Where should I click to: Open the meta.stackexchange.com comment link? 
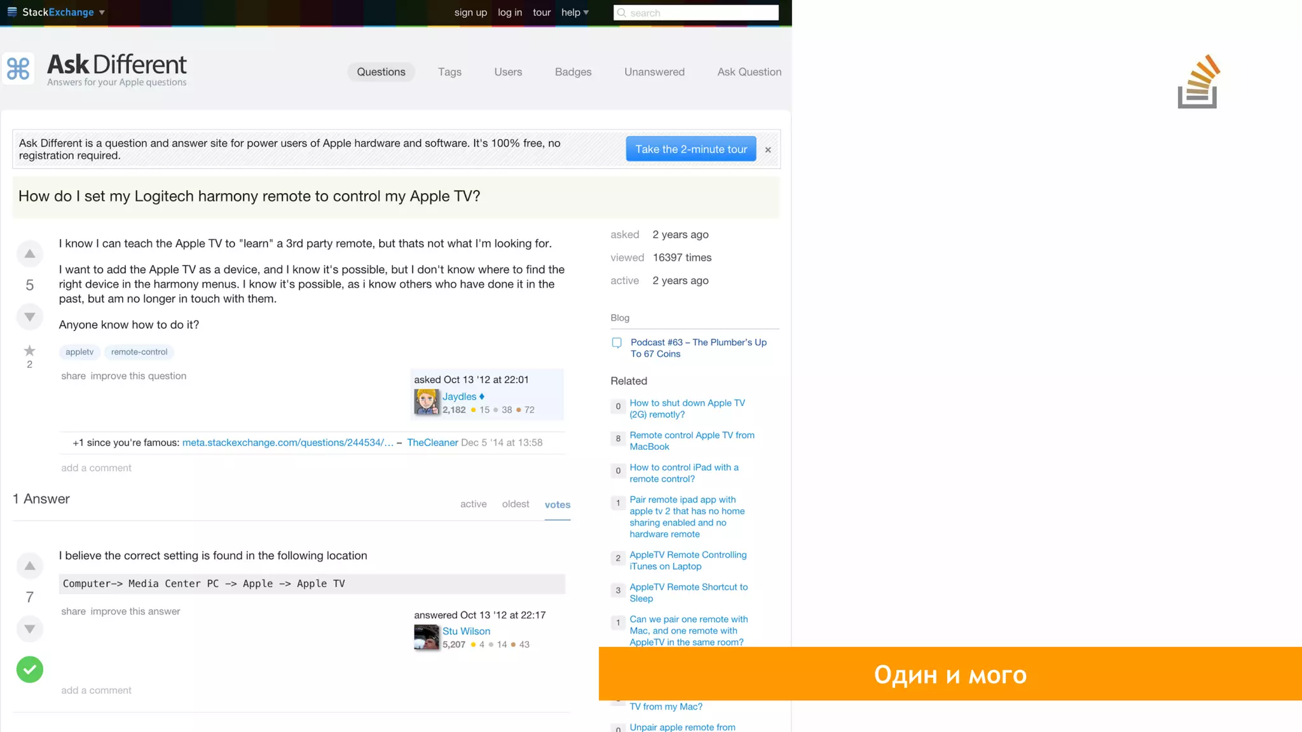point(287,443)
